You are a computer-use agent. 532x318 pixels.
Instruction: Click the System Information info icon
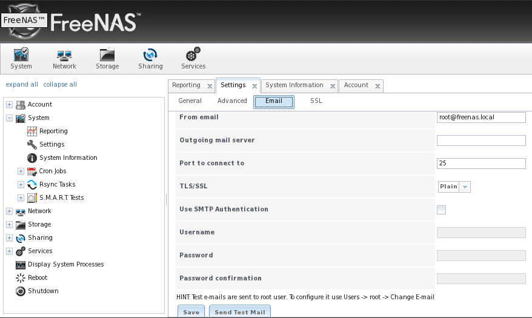[x=32, y=158]
